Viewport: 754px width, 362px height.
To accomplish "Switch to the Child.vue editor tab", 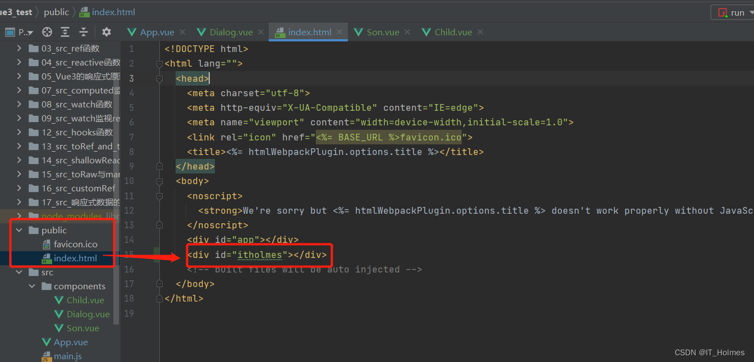I will pyautogui.click(x=453, y=32).
